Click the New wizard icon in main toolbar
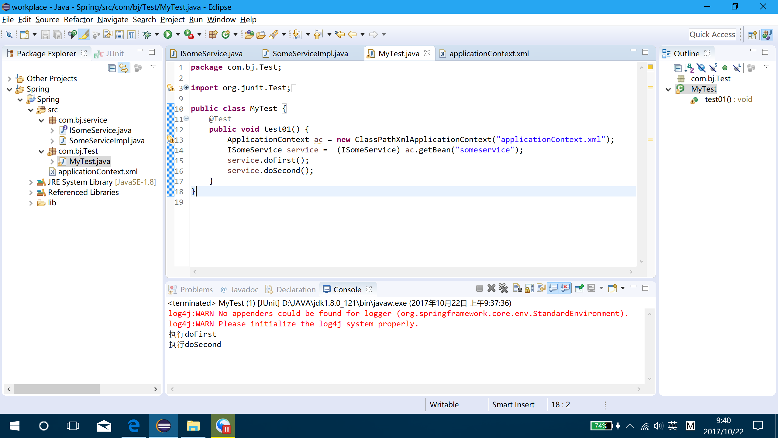The width and height of the screenshot is (778, 438). point(24,34)
